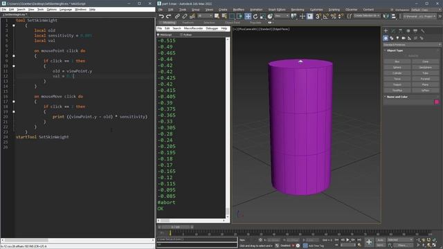Open Debugger menu in listener window
Image resolution: width=443 pixels, height=249 pixels.
click(x=212, y=28)
